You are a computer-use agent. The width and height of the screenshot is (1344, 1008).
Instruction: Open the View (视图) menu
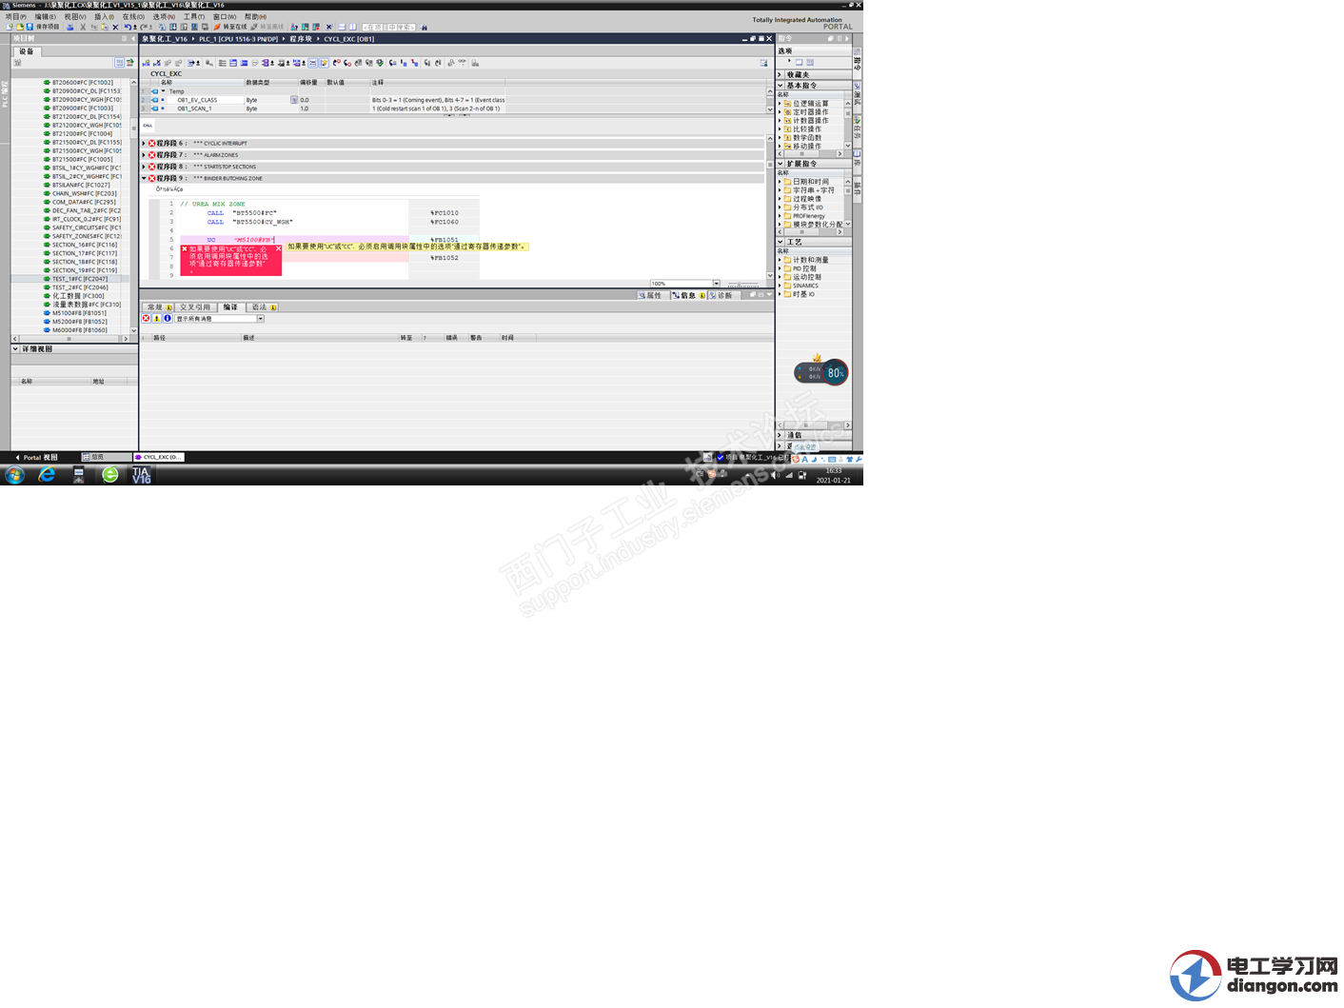(x=74, y=16)
